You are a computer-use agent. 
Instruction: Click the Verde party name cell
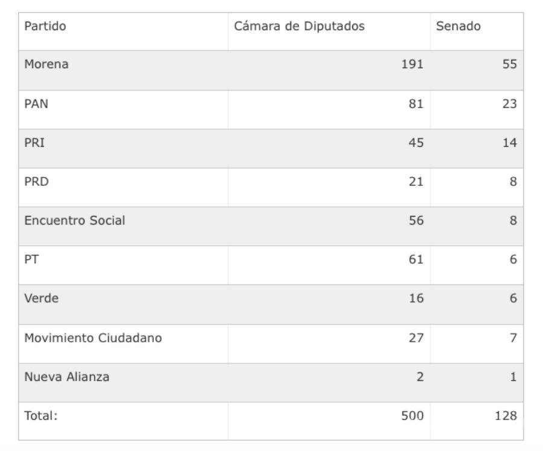42,298
